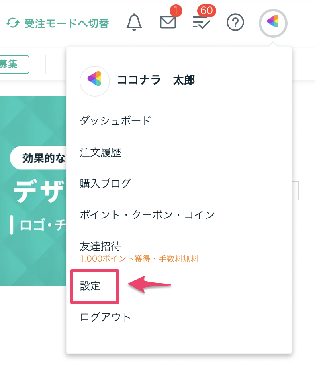The image size is (315, 371).
Task: Click the help question mark icon
Action: tap(235, 23)
